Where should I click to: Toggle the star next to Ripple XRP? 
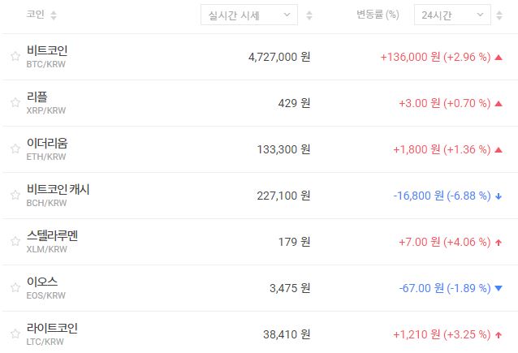tap(15, 103)
